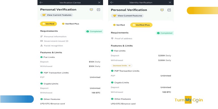
Task: Open the help guide icon in Verification Center
Action: 98,10
